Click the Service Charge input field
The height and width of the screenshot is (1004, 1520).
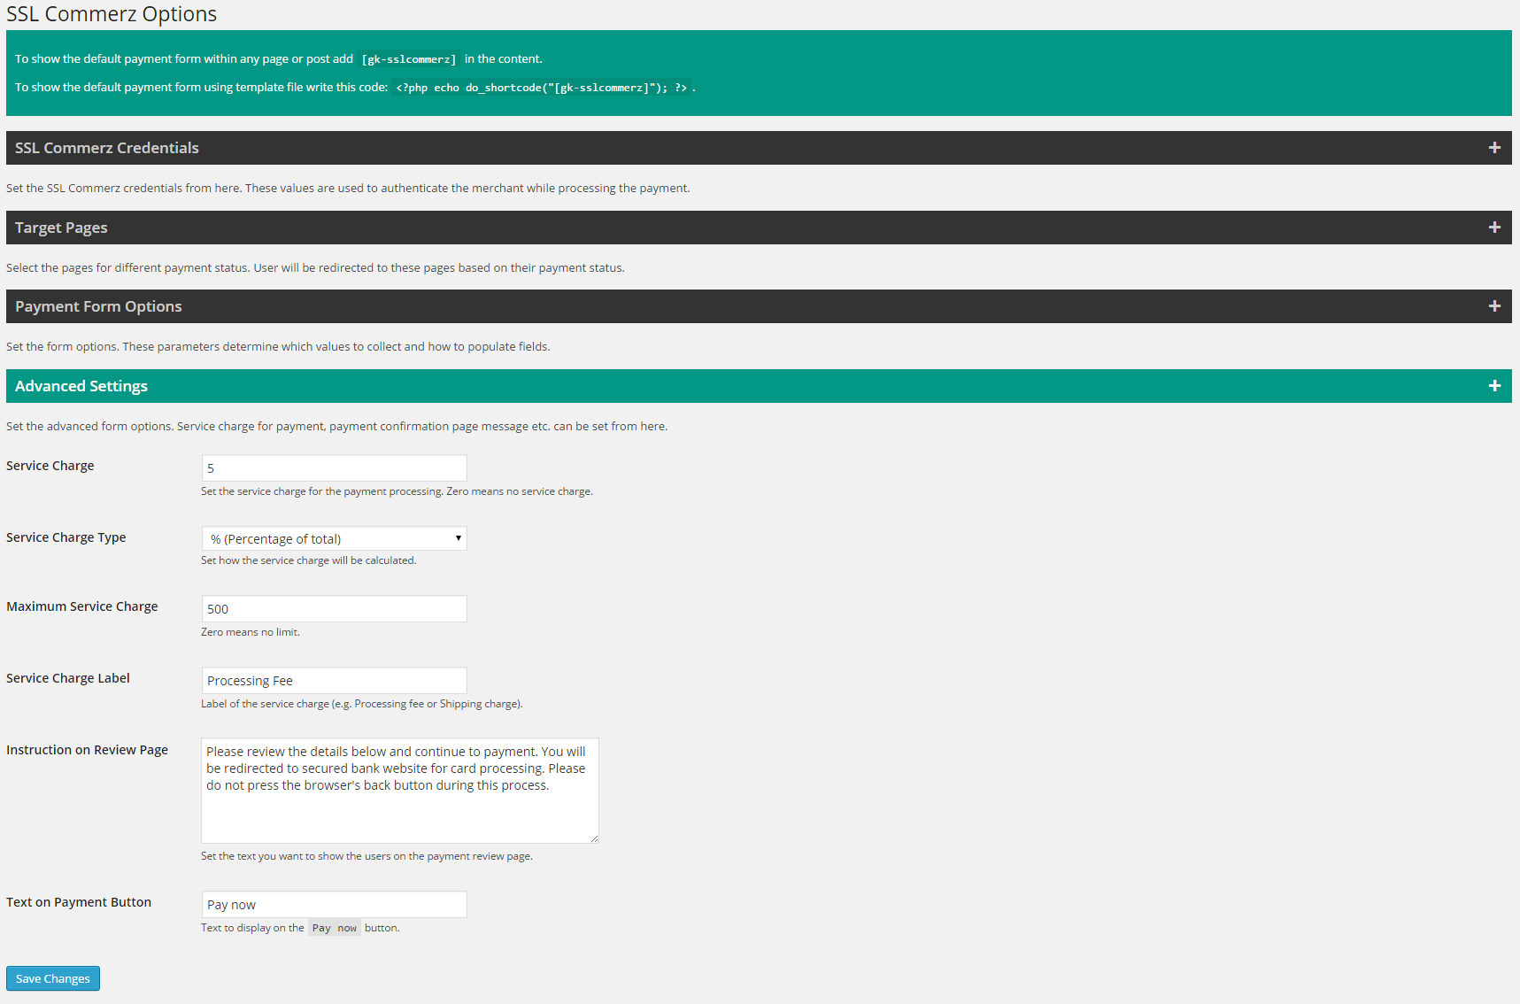pyautogui.click(x=335, y=468)
